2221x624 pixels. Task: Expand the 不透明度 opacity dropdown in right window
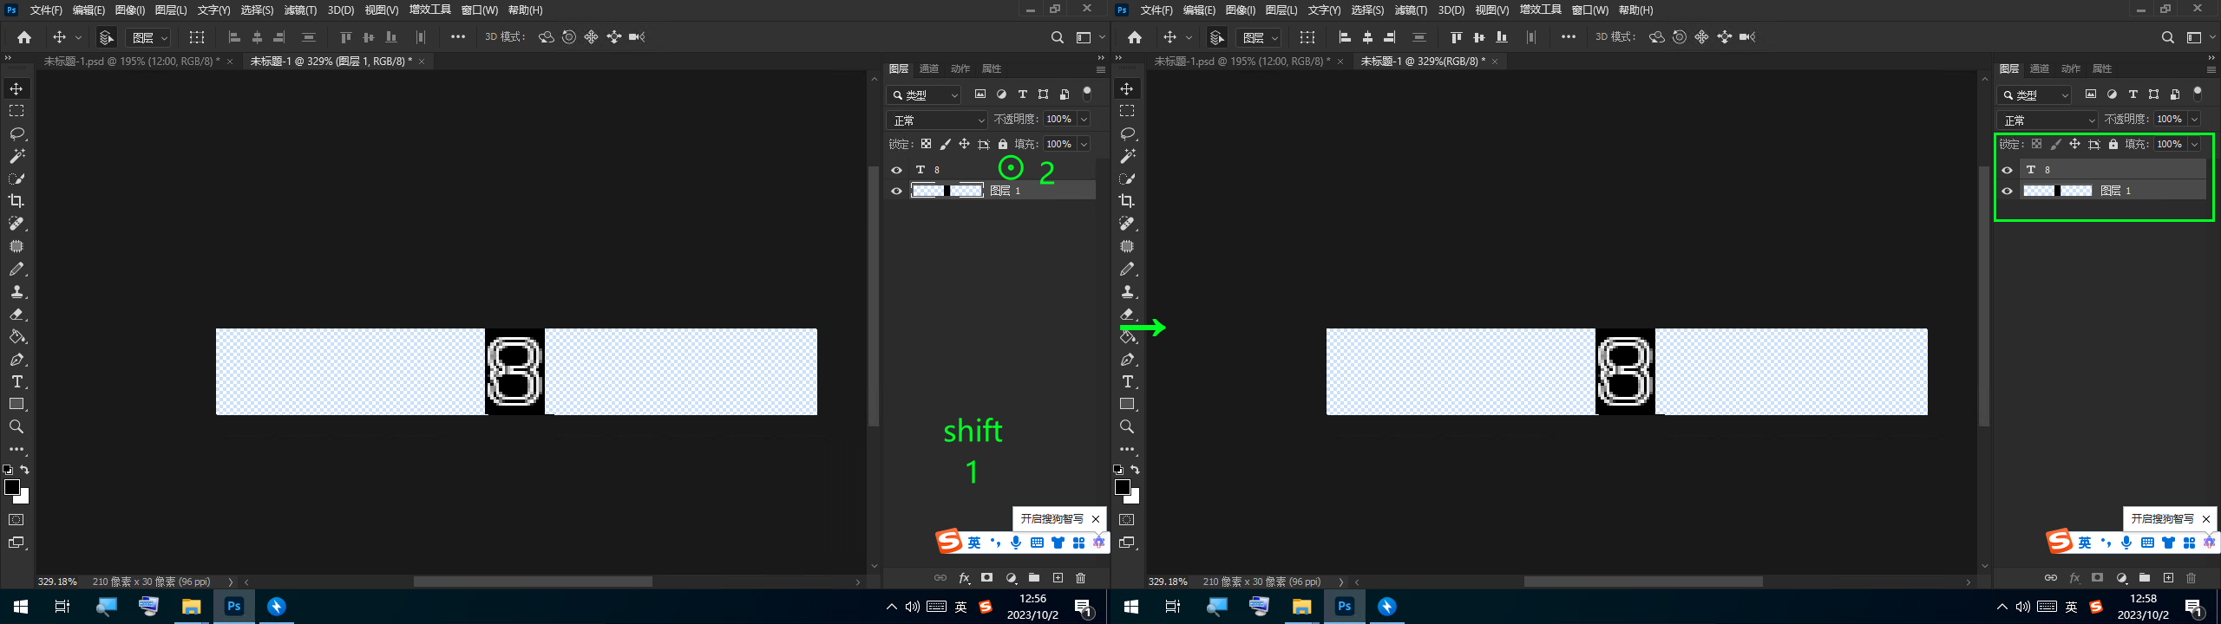(2194, 120)
